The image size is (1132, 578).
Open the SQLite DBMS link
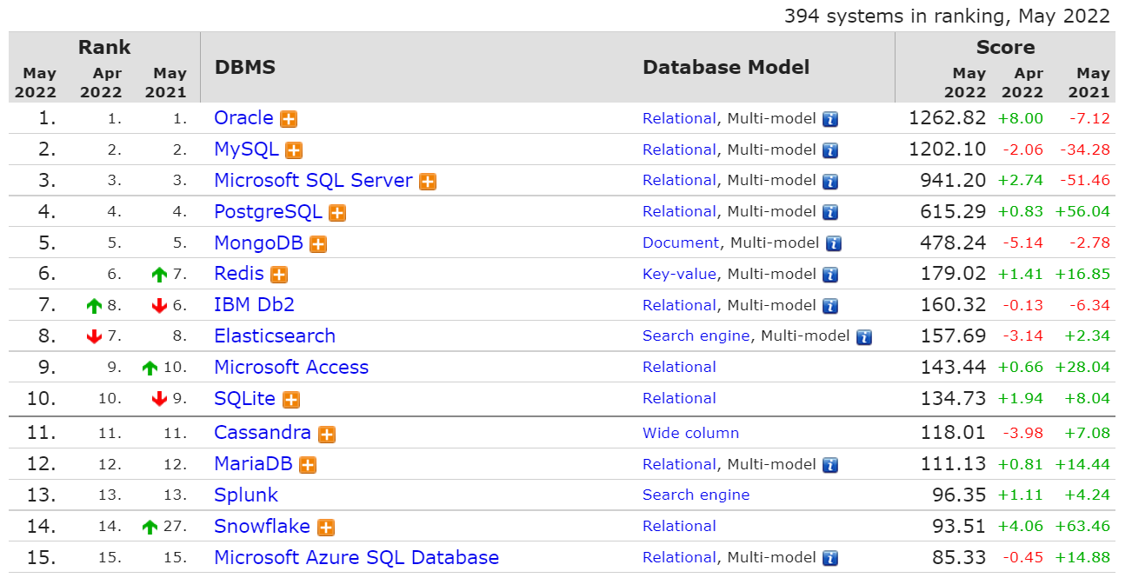tap(245, 399)
